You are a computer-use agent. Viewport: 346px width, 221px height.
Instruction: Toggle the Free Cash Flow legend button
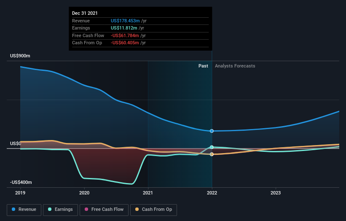(x=104, y=210)
